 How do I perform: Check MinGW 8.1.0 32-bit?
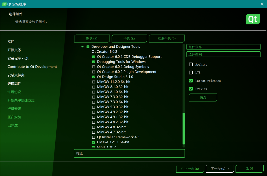coord(94,87)
